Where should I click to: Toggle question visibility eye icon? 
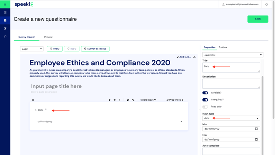point(115,100)
